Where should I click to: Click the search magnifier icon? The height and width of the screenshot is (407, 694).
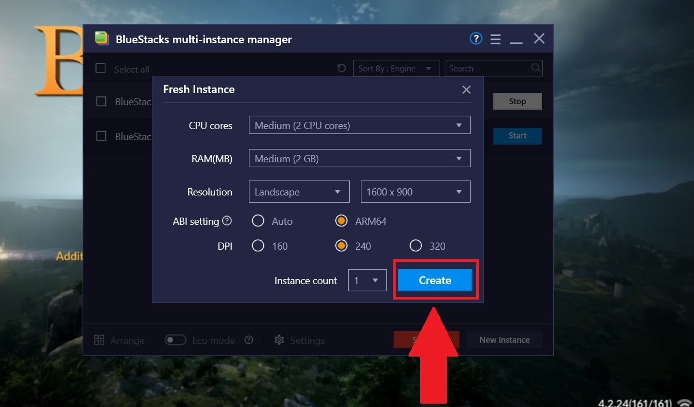tap(535, 68)
